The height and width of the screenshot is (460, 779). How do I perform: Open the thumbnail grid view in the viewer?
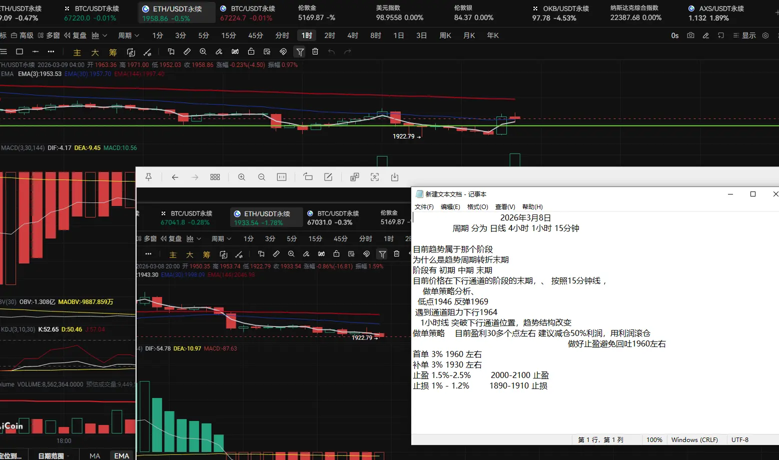click(x=215, y=177)
